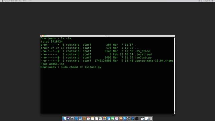Open the Terminal application menu
Viewport: 215px width, 121px height.
pos(7,1)
